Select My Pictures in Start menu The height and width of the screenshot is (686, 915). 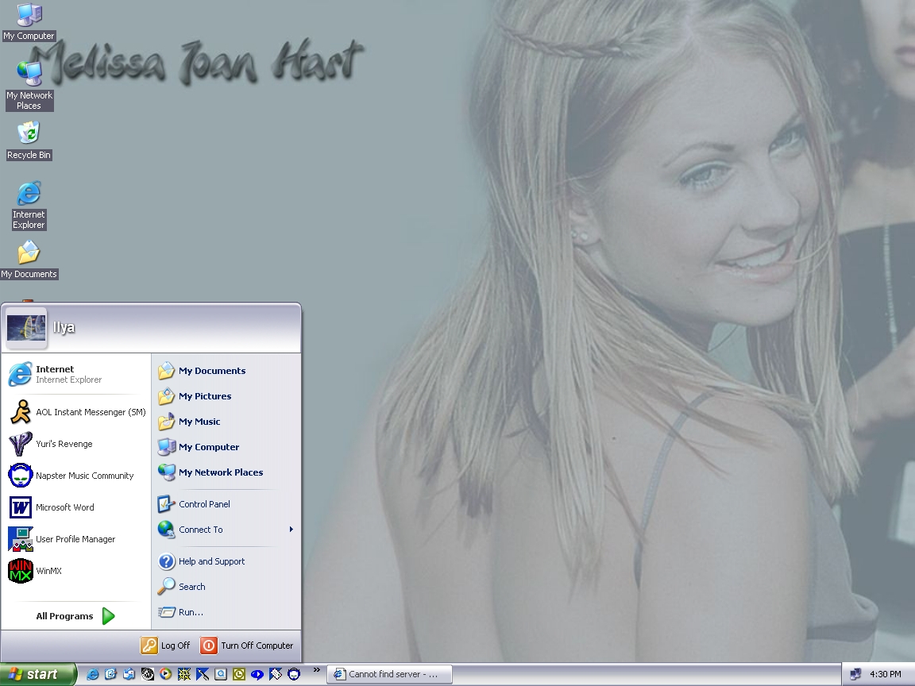tap(204, 396)
